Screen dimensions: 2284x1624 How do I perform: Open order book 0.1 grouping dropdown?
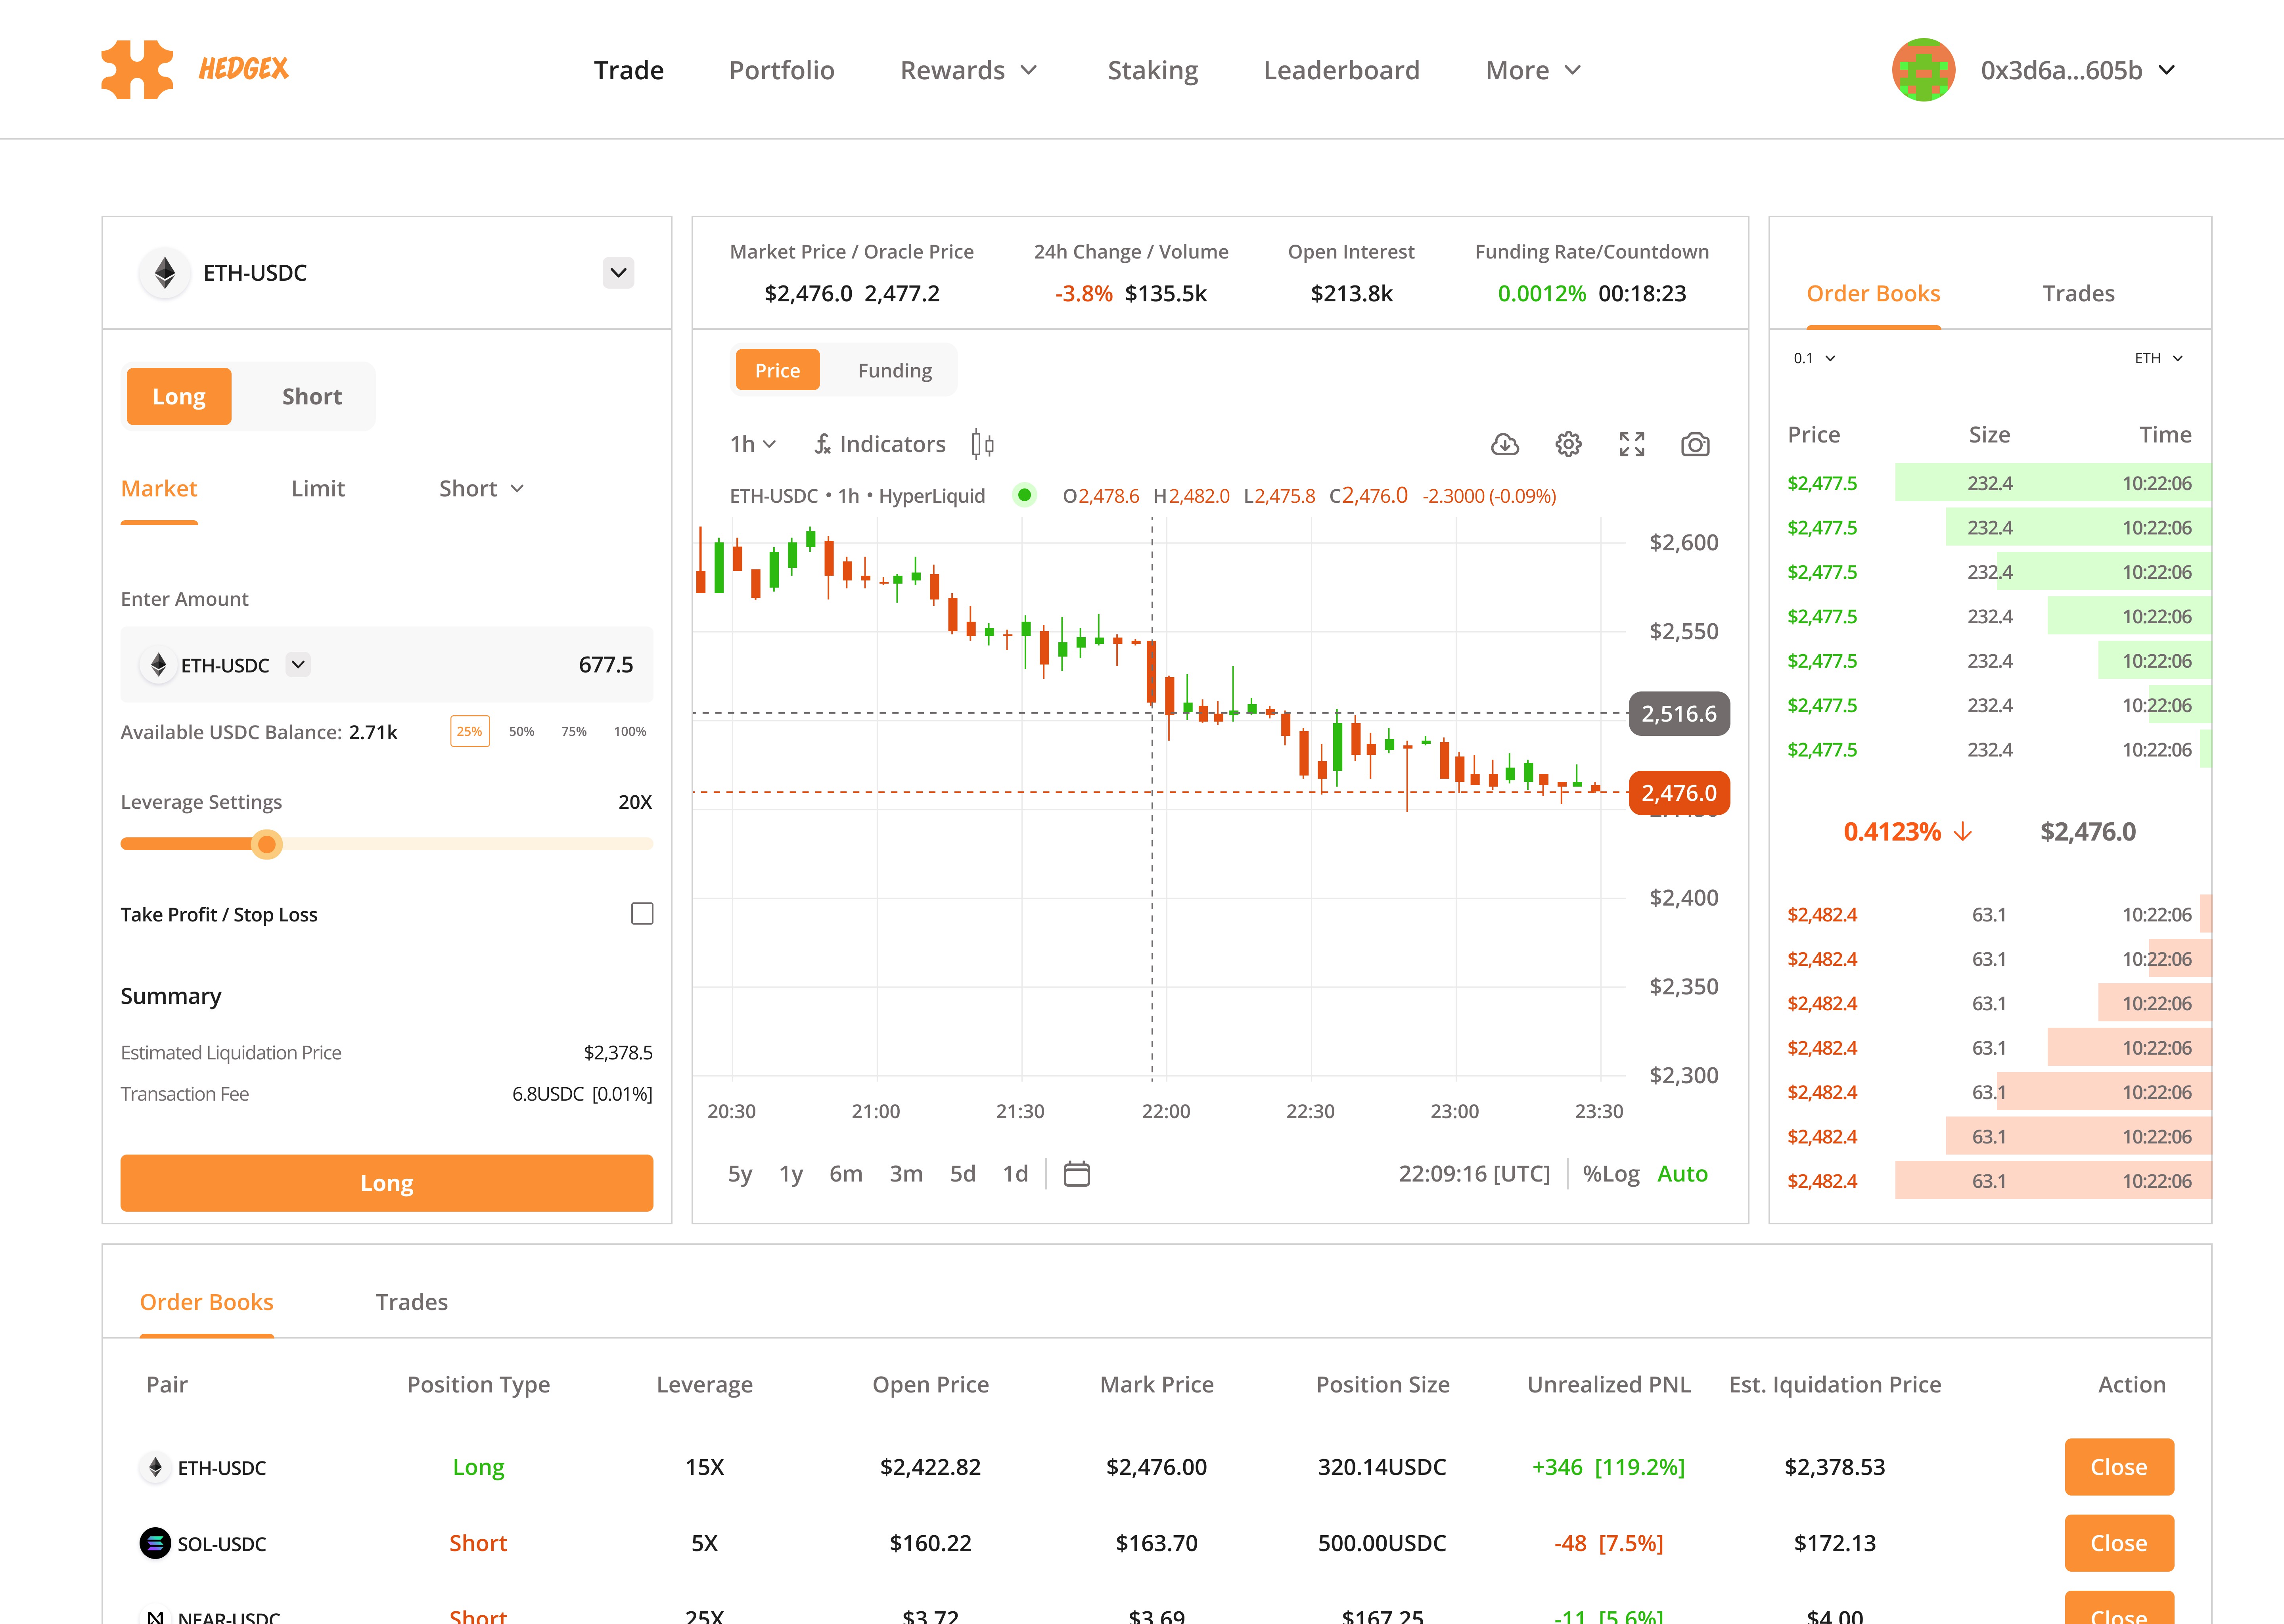coord(1814,358)
